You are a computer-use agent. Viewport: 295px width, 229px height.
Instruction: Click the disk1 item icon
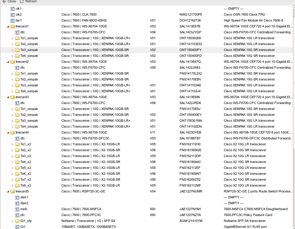pyautogui.click(x=17, y=197)
